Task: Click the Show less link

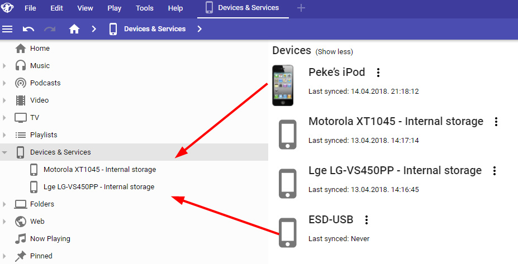Action: click(334, 52)
